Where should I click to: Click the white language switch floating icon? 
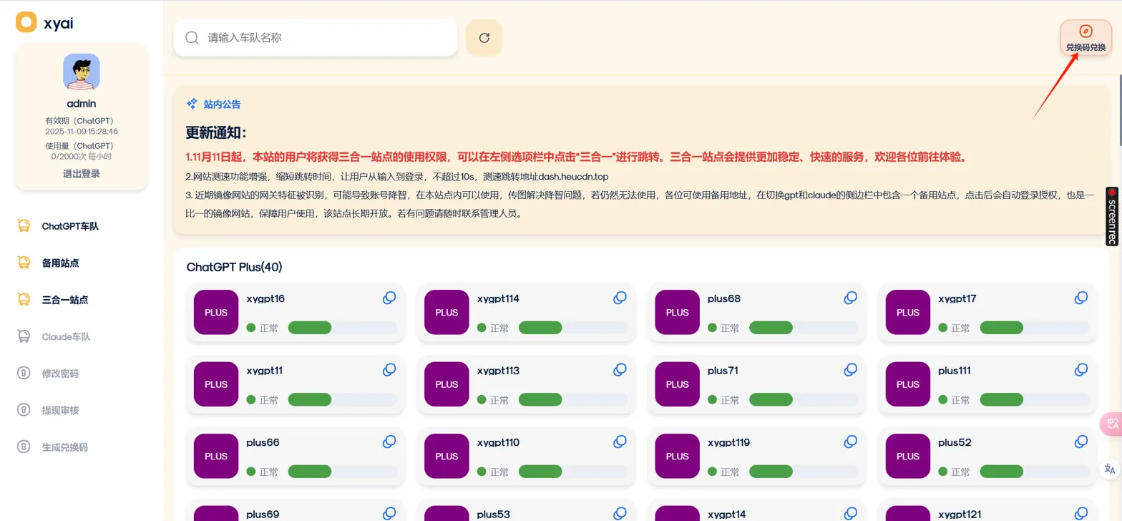tap(1110, 469)
